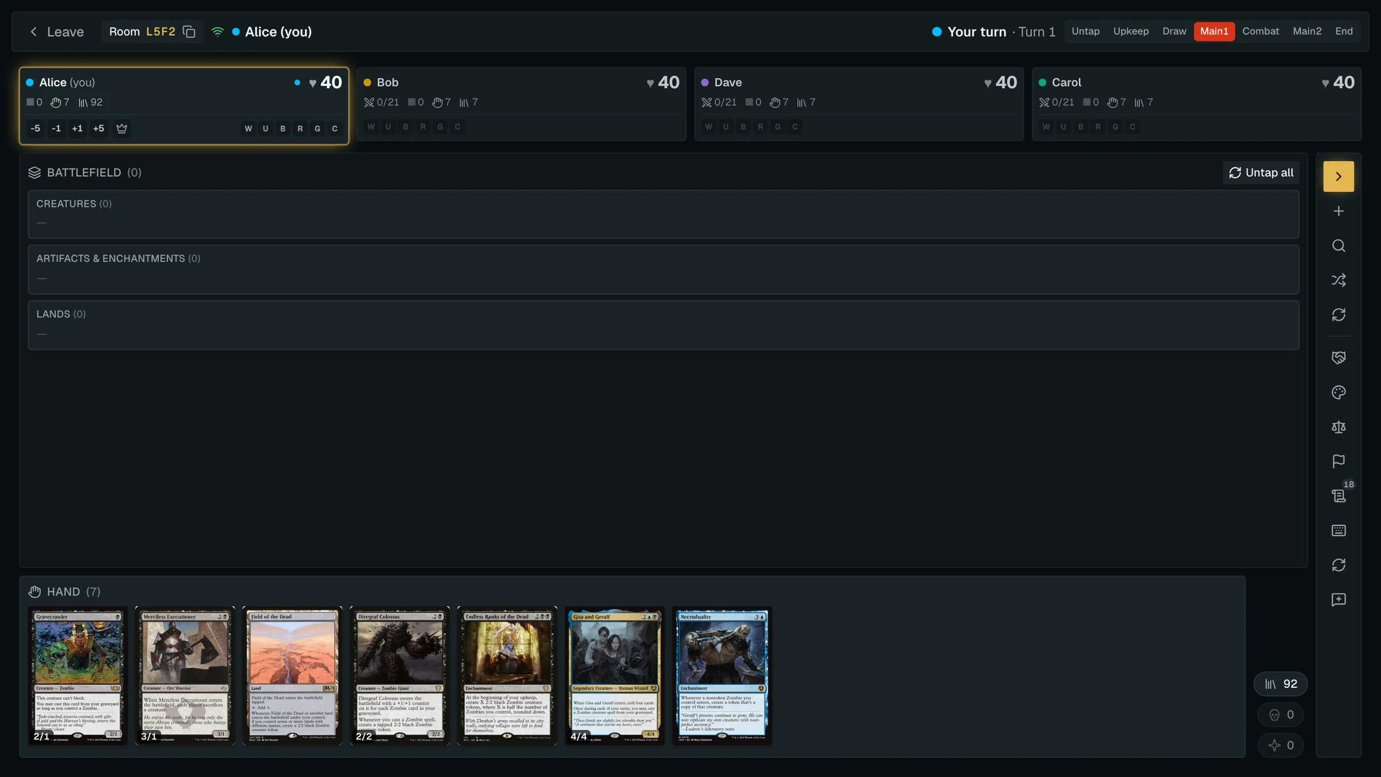Click the flag icon in the sidebar
This screenshot has height=777, width=1381.
(x=1338, y=462)
